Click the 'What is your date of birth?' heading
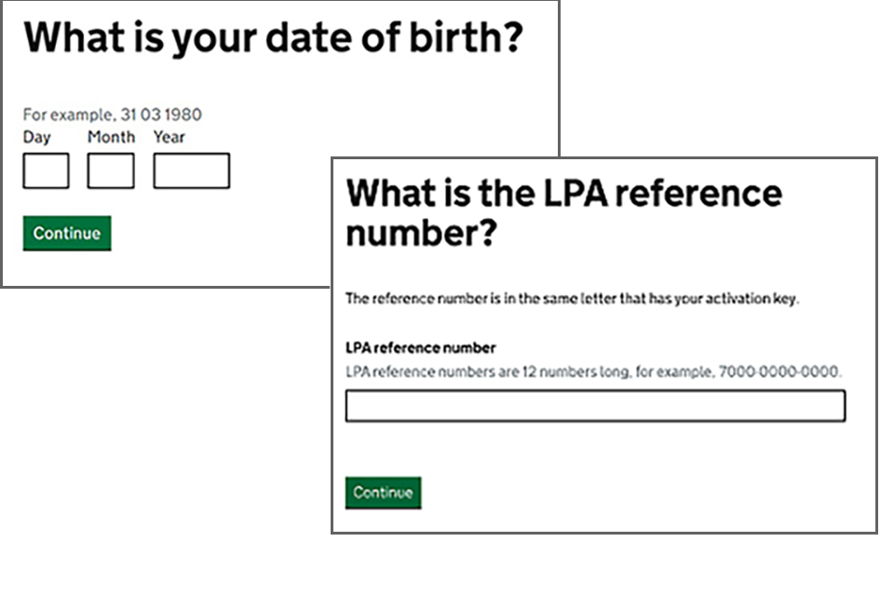The width and height of the screenshot is (894, 596). click(x=273, y=39)
